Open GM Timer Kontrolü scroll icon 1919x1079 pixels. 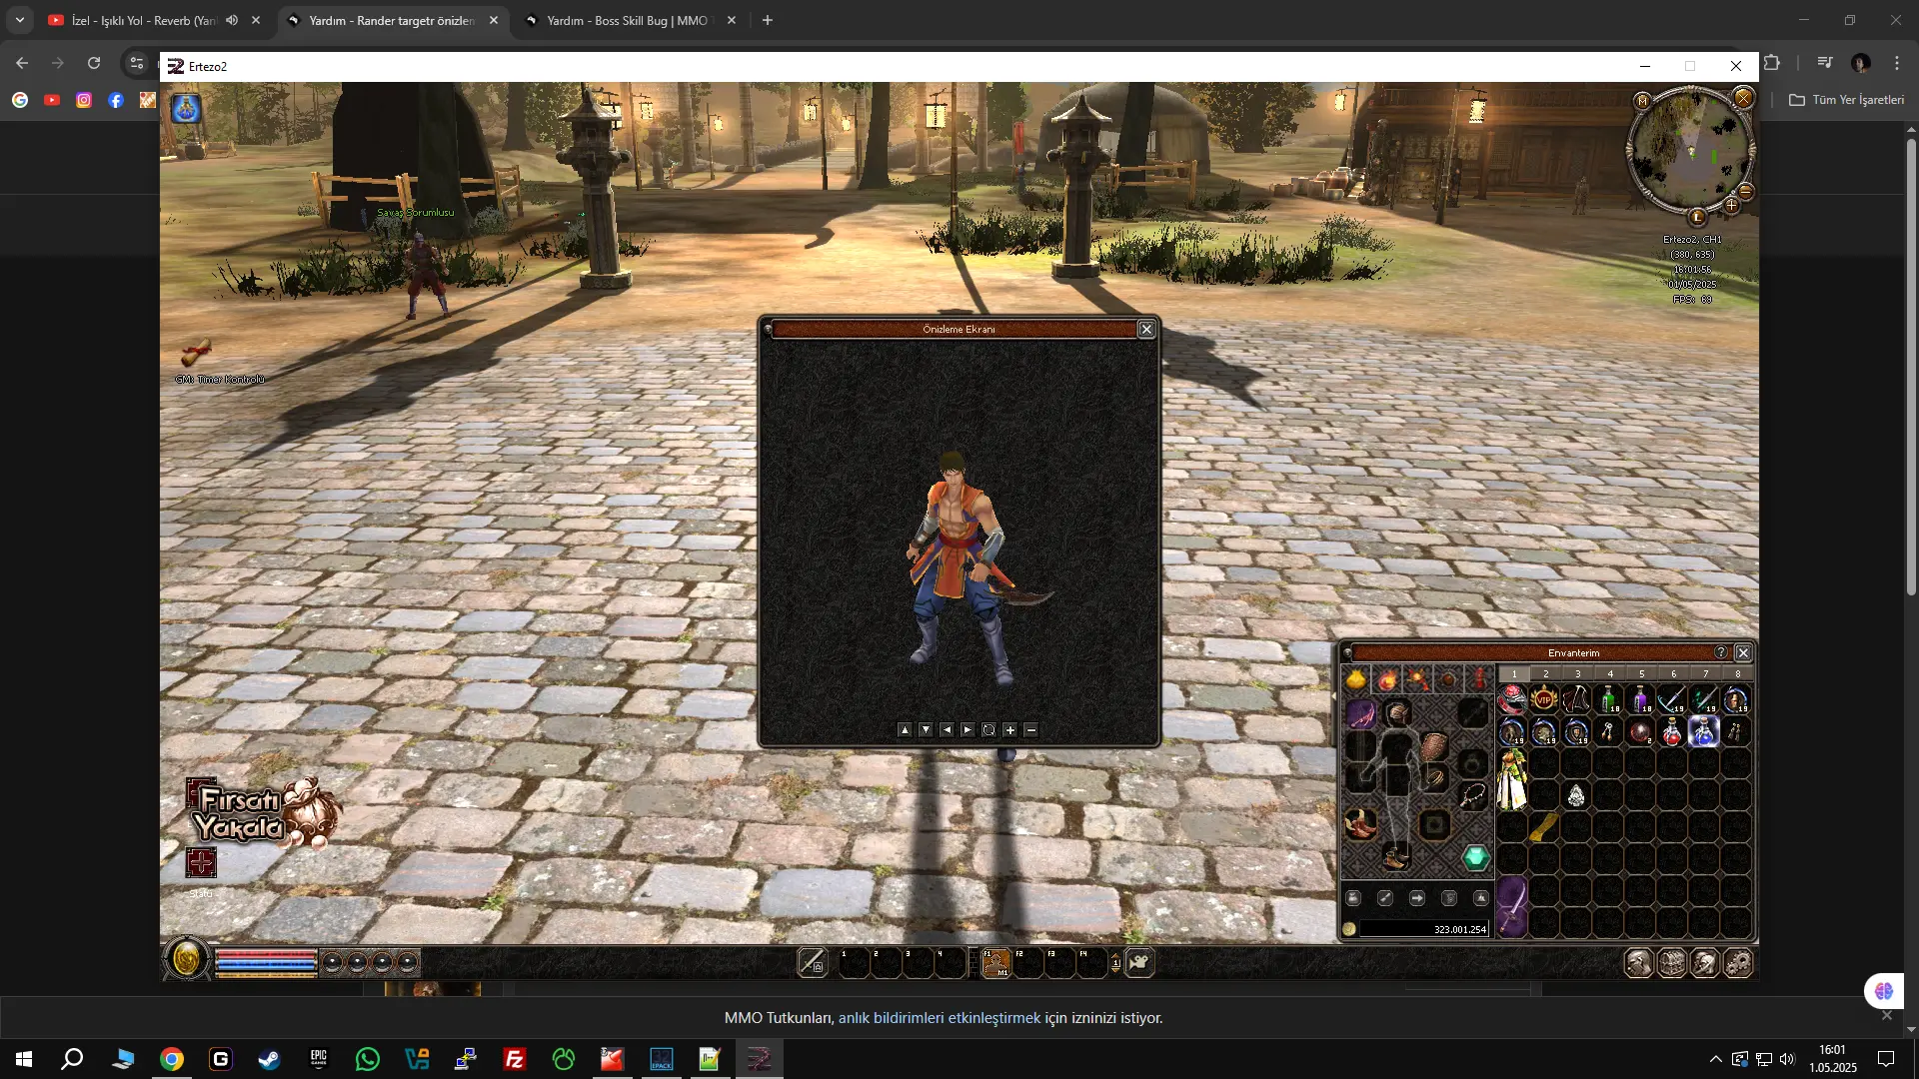(x=196, y=353)
